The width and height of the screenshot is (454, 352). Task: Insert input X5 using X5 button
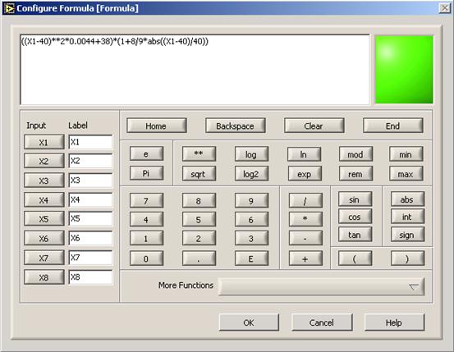[44, 219]
